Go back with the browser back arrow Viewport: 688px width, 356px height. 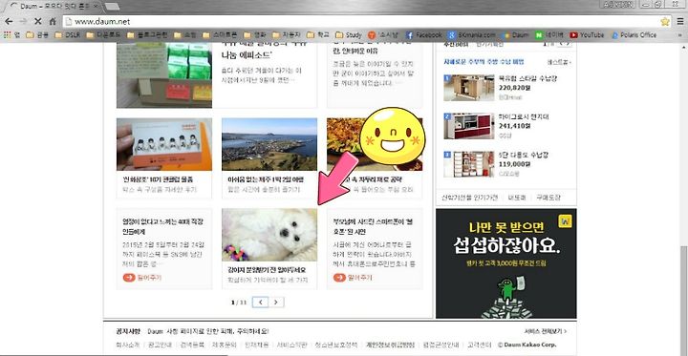(x=9, y=22)
